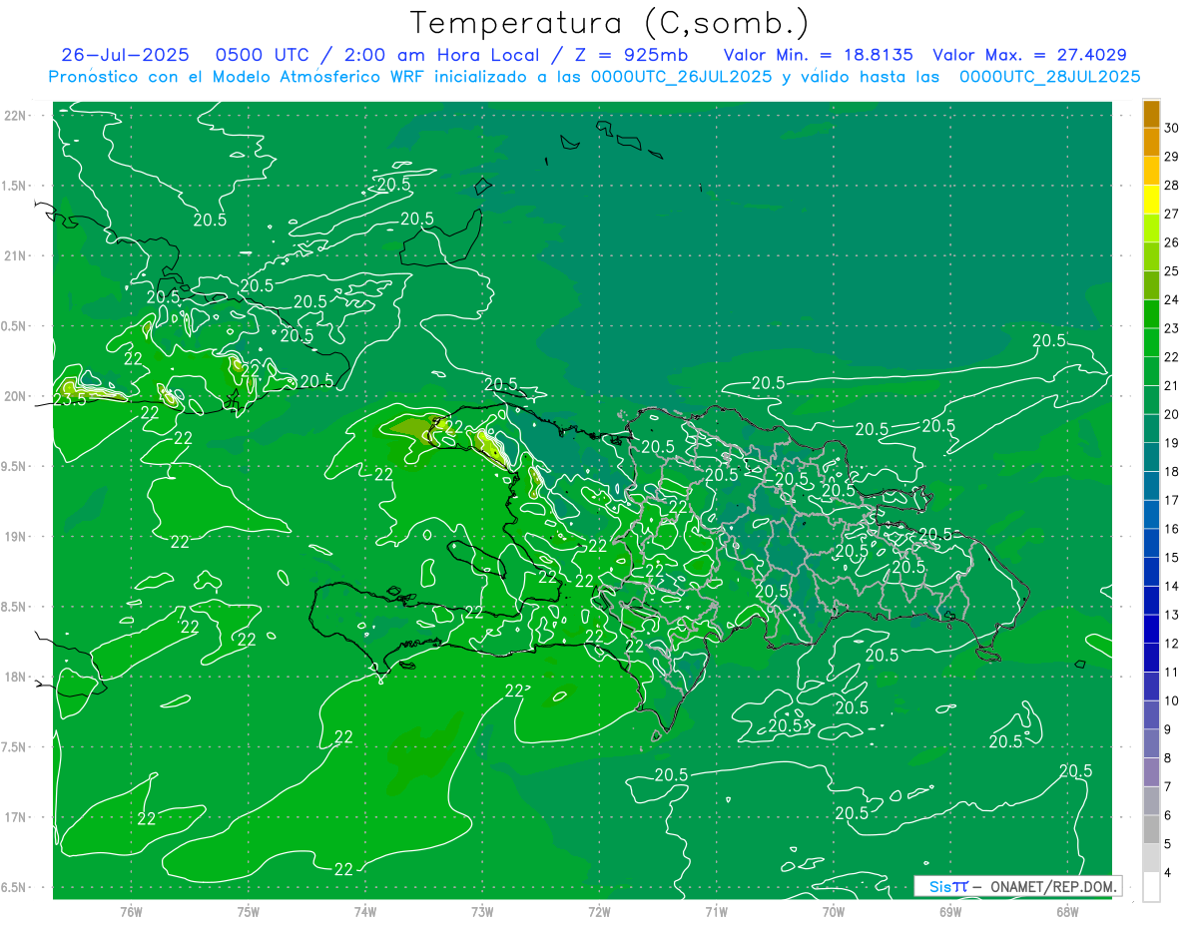The height and width of the screenshot is (925, 1198).
Task: Click the colorbar scale label '15'
Action: tap(1171, 558)
